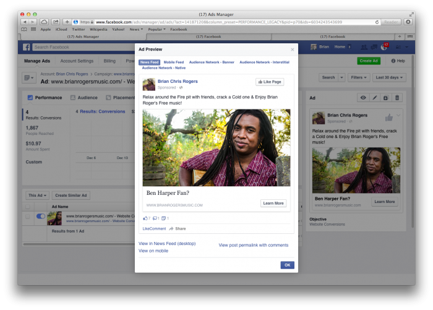Click the new tab plus button
This screenshot has height=310, width=433.
tap(400, 37)
